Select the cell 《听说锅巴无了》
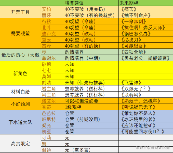173x153 pixels. (x=146, y=107)
